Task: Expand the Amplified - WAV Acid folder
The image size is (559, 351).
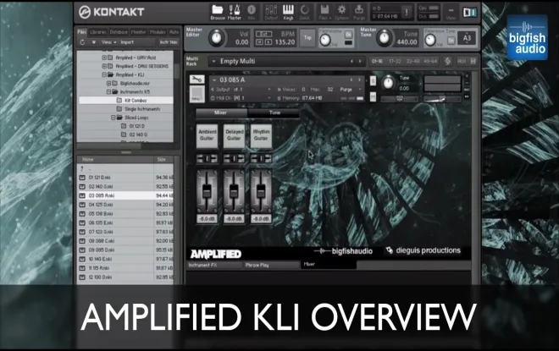Action: point(104,58)
